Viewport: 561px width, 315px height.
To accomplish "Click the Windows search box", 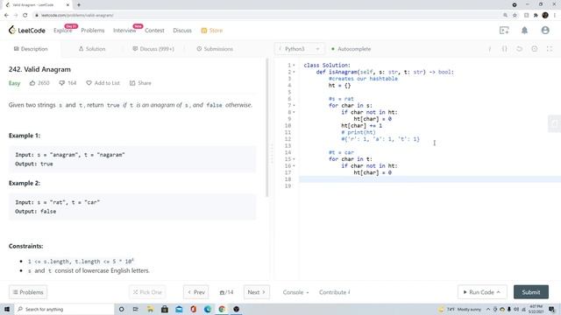I will point(64,309).
